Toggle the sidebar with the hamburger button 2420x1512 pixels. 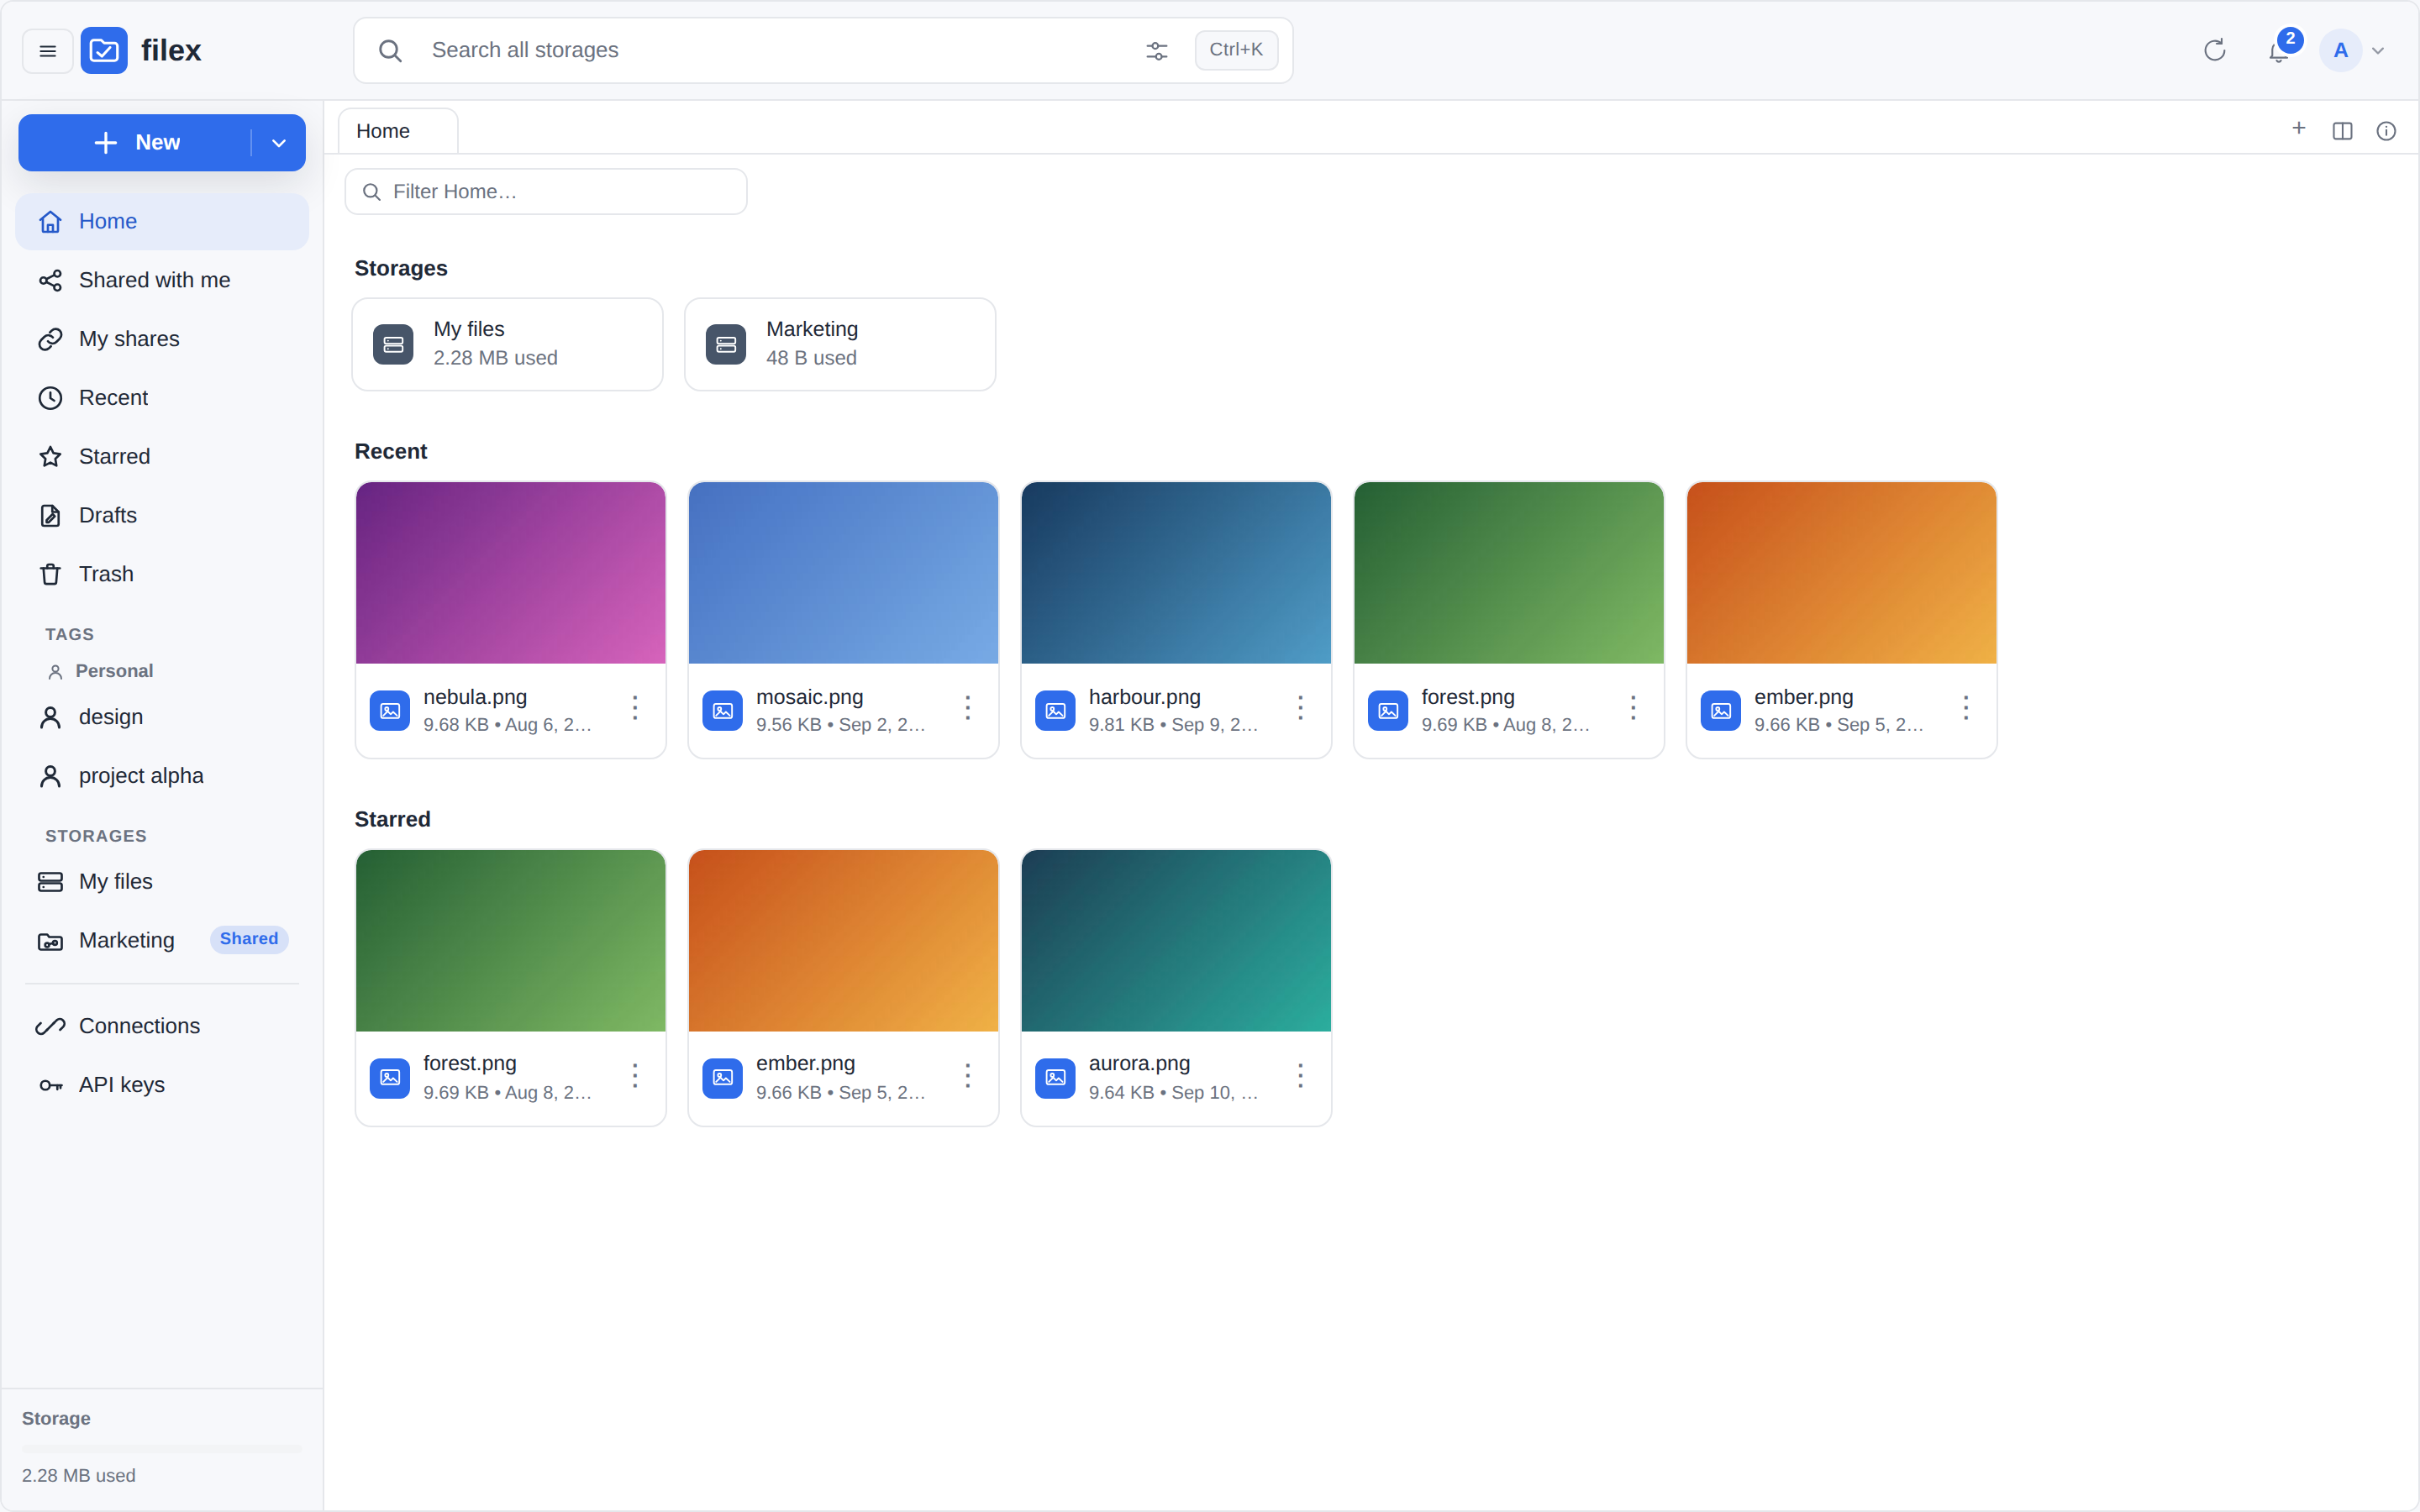pyautogui.click(x=47, y=50)
